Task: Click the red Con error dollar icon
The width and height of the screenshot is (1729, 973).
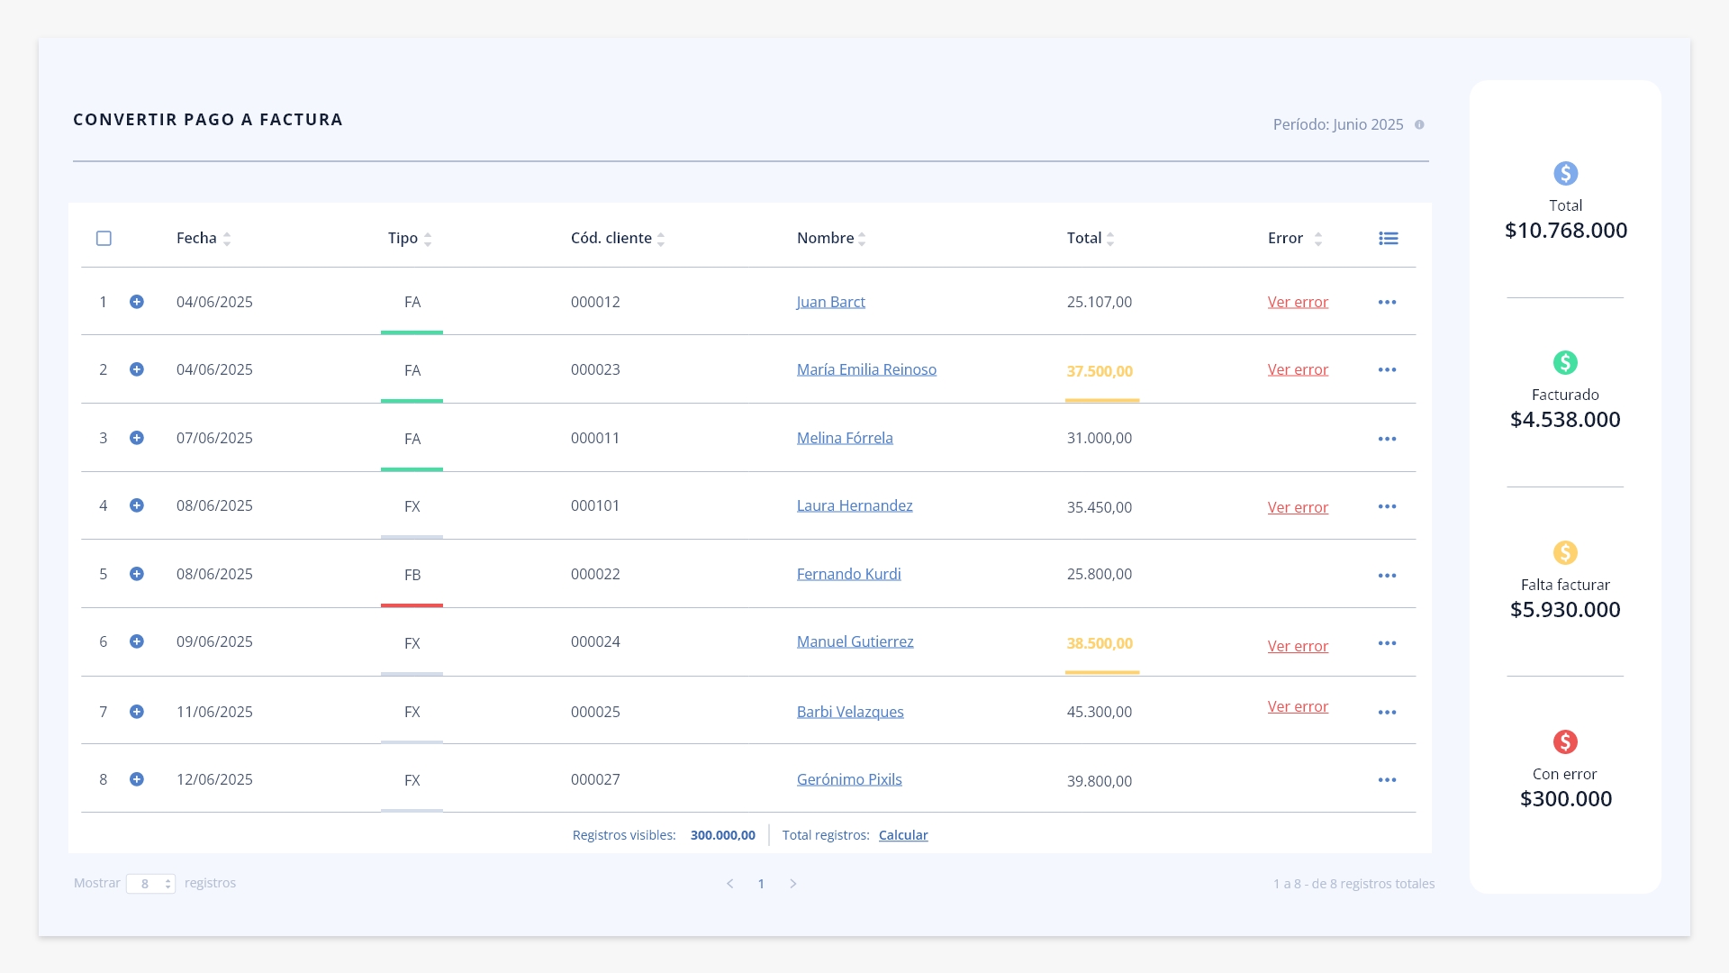Action: tap(1565, 741)
